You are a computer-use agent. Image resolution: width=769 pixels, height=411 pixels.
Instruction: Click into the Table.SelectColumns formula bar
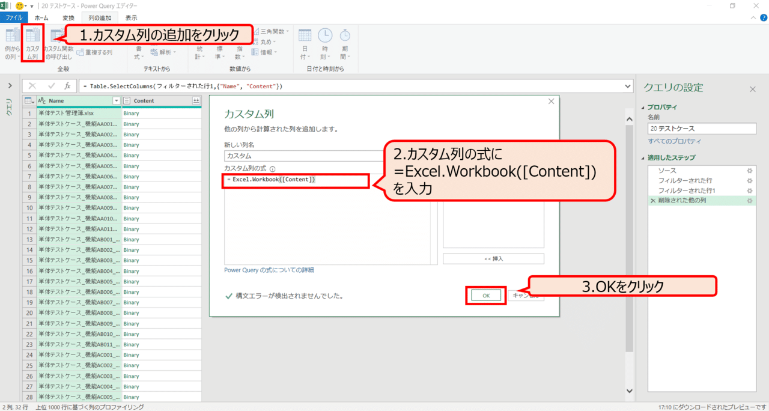point(351,87)
